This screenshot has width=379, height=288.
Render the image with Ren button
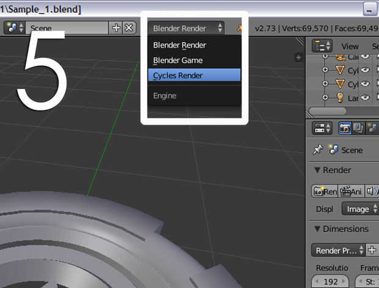click(325, 191)
